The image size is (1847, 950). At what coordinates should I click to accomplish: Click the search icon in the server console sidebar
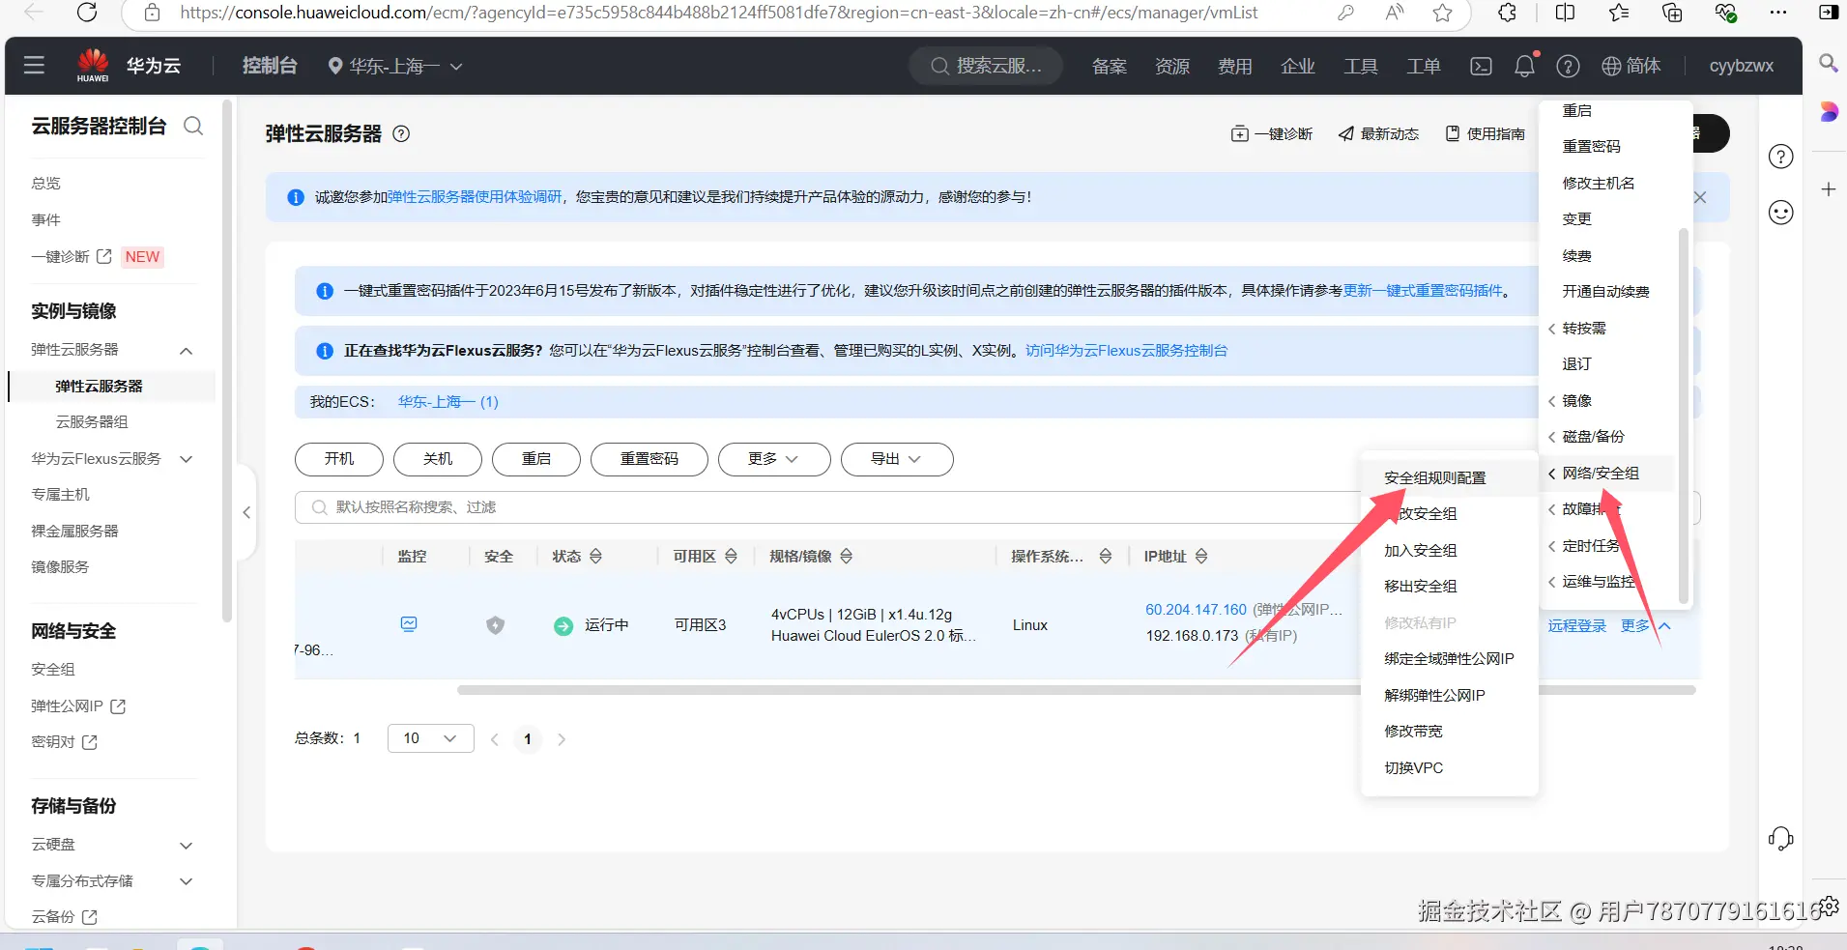[193, 126]
